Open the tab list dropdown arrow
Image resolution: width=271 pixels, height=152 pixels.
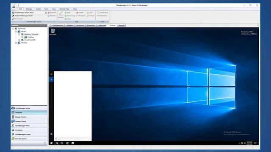point(258,25)
